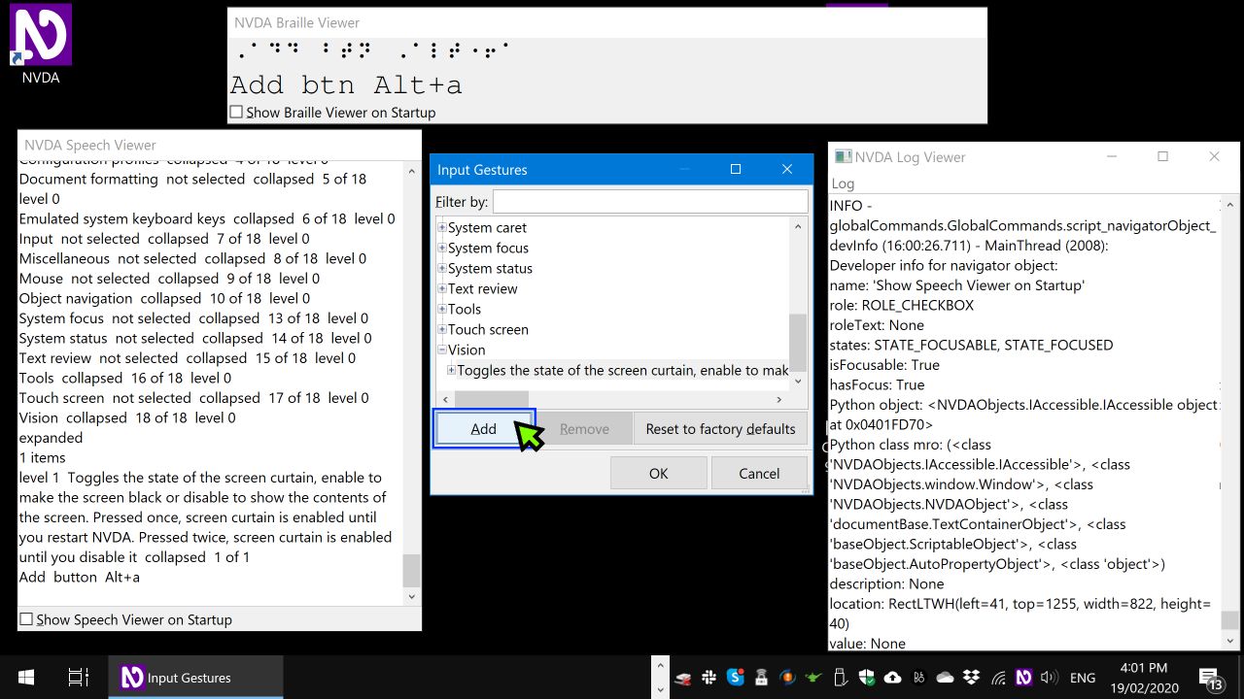Open the Log menu in Log Viewer
Image resolution: width=1244 pixels, height=699 pixels.
(x=843, y=183)
